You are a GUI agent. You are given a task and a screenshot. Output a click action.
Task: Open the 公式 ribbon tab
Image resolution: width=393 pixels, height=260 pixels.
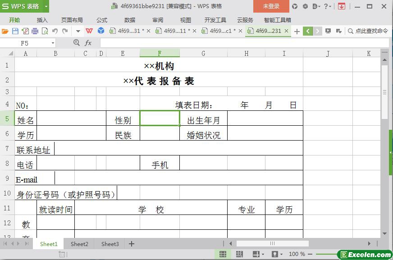click(102, 20)
